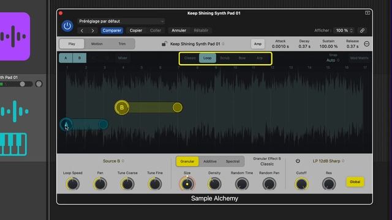Click the track volume slider thumb
The height and width of the screenshot is (220, 392).
(23, 84)
